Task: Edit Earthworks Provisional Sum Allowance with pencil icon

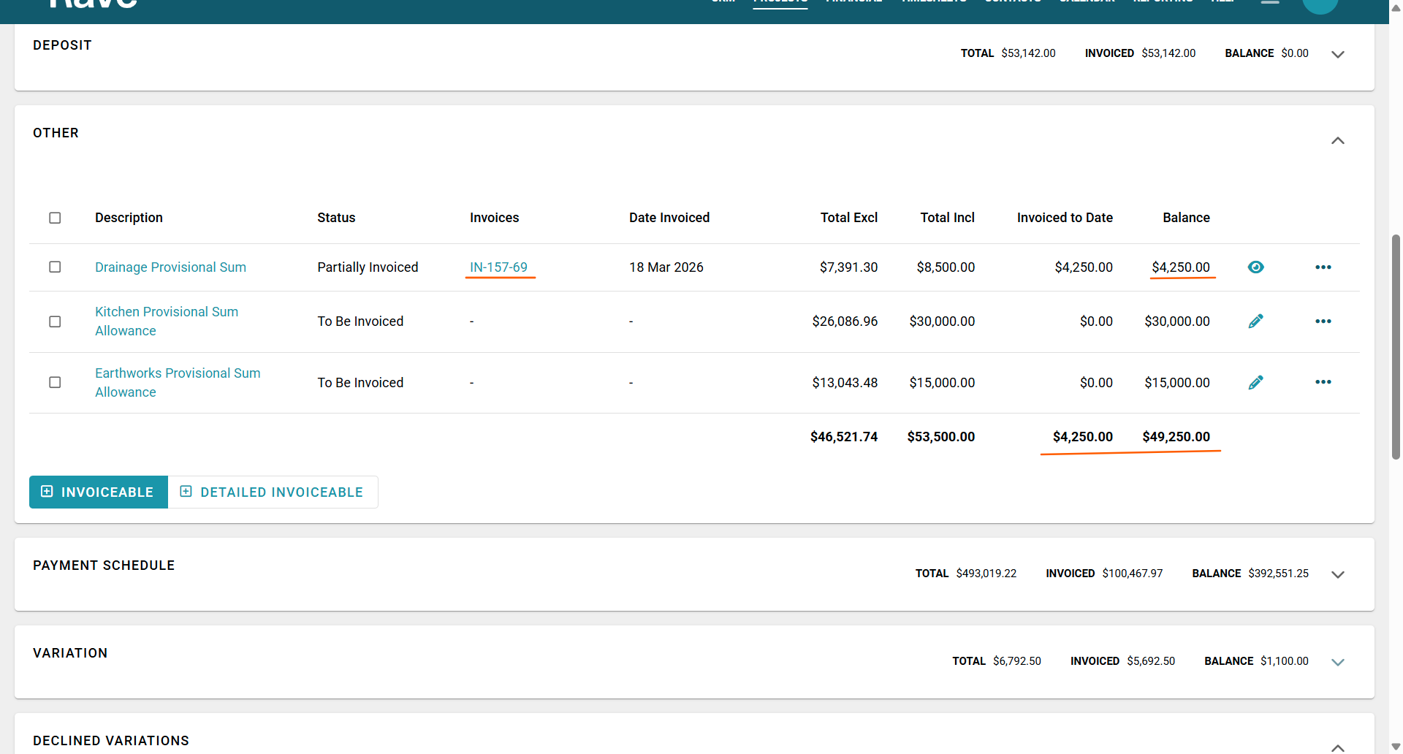Action: click(1255, 383)
